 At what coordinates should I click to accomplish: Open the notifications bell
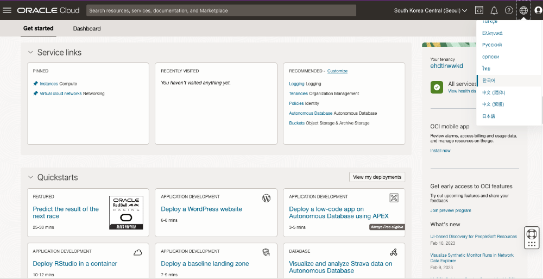tap(494, 10)
